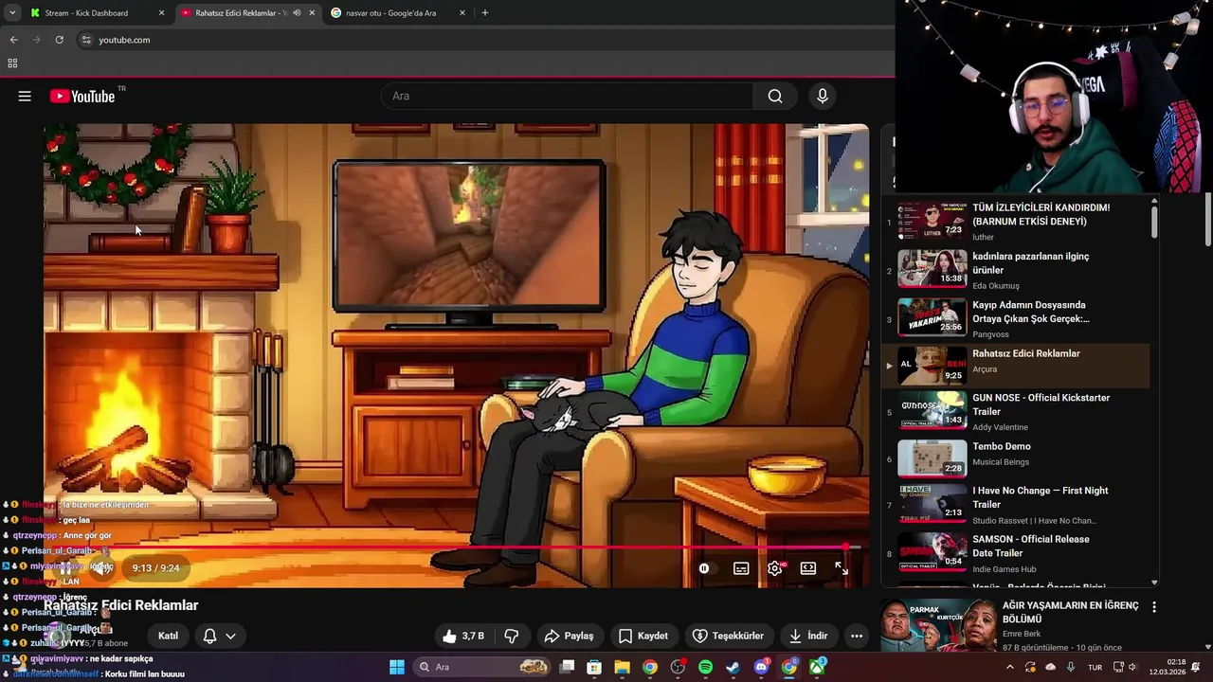Like the video (3,7 B)
The image size is (1213, 682).
(463, 636)
